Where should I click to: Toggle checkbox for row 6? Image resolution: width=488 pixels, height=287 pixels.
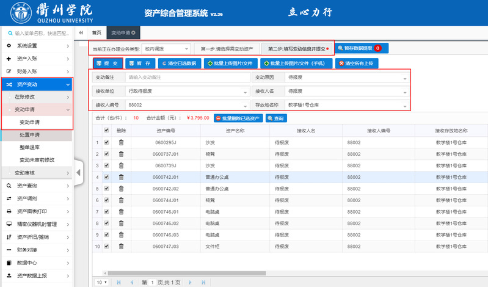pos(106,200)
